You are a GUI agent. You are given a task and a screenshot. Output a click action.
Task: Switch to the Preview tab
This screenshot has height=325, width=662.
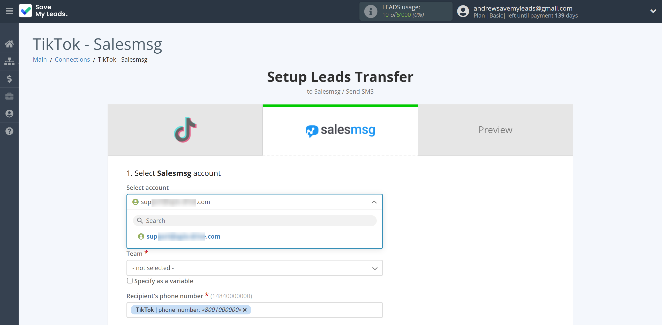(x=495, y=130)
